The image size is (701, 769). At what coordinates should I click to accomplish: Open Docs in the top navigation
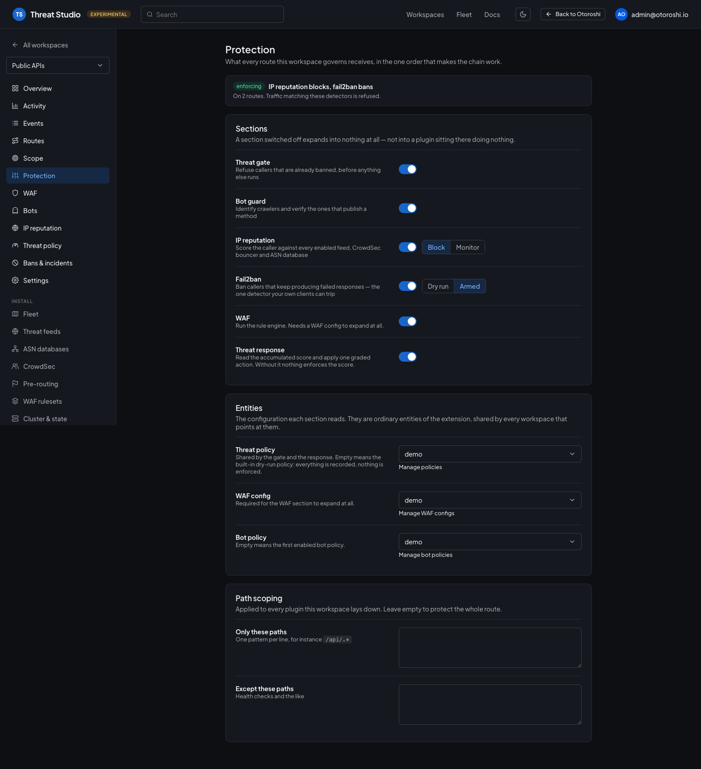[x=492, y=14]
